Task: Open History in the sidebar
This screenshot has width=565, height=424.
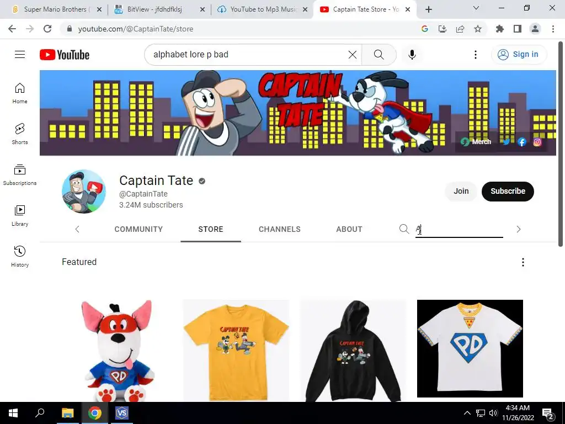Action: [x=20, y=256]
